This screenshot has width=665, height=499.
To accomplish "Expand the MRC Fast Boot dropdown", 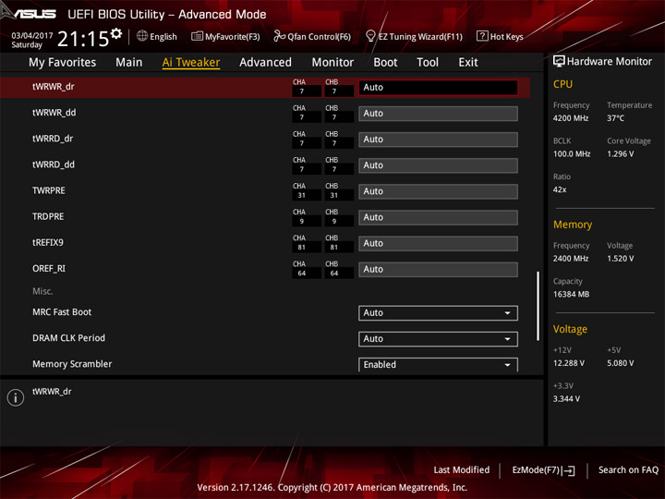I will [438, 313].
